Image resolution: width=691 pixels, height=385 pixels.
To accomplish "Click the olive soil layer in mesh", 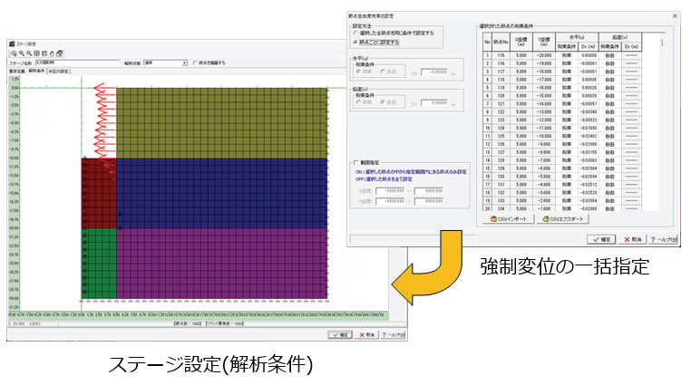I will tap(221, 123).
